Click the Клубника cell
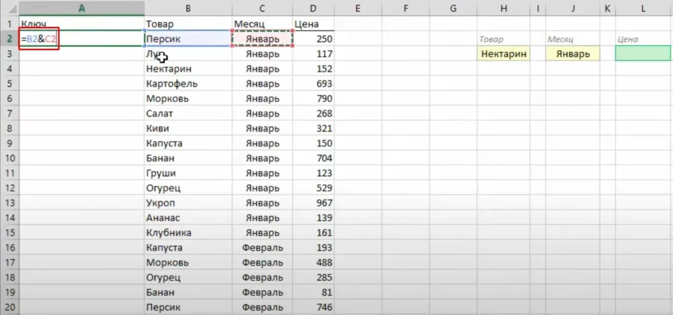The image size is (673, 315). click(187, 233)
